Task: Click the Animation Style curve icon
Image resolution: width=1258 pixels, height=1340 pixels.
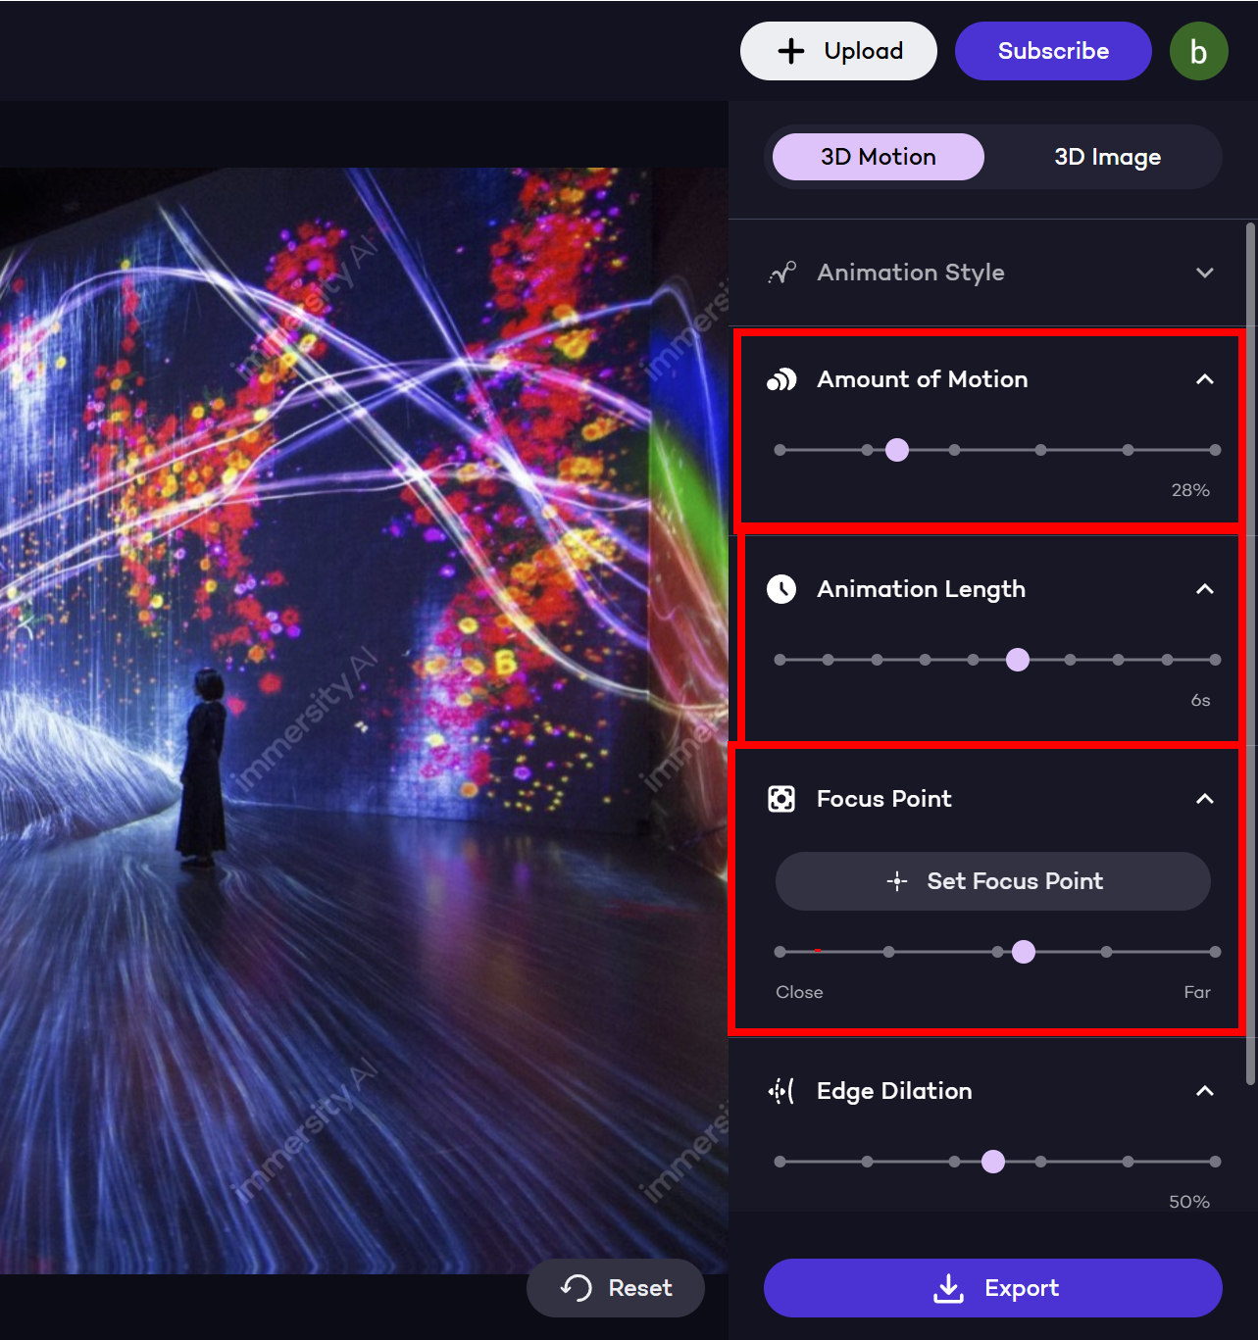Action: click(782, 273)
